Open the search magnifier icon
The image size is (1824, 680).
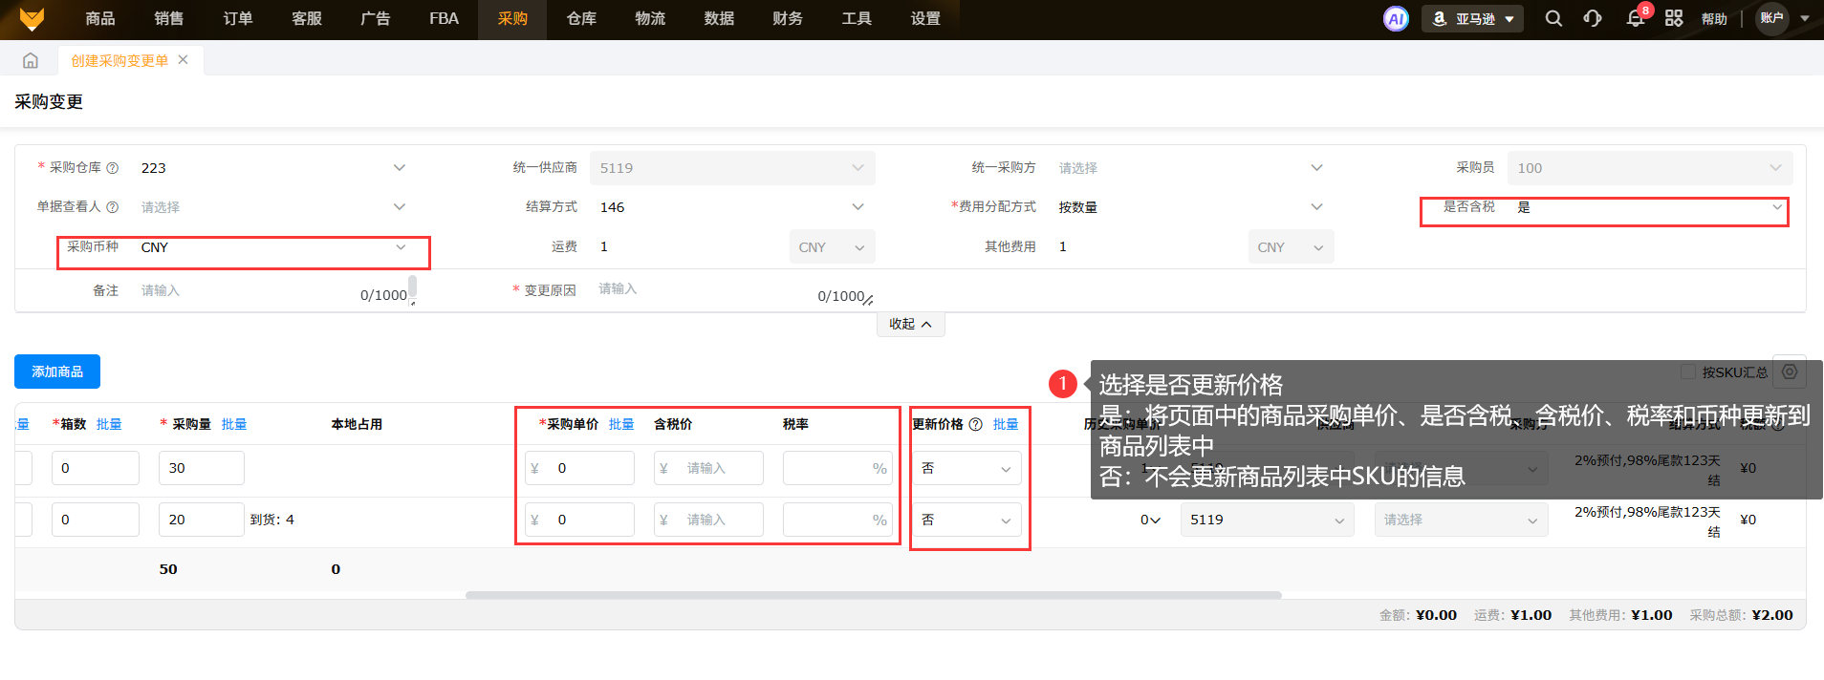(1553, 19)
